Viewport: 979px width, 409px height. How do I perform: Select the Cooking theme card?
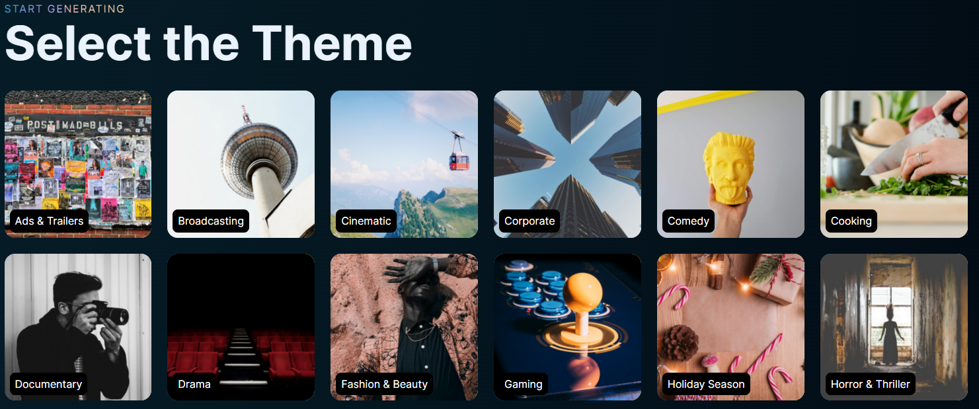(x=894, y=164)
